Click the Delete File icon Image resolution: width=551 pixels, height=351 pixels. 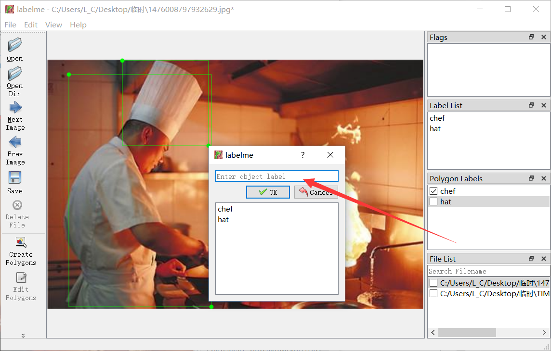(17, 205)
